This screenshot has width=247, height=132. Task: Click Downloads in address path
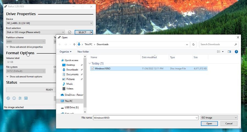pyautogui.click(x=103, y=44)
